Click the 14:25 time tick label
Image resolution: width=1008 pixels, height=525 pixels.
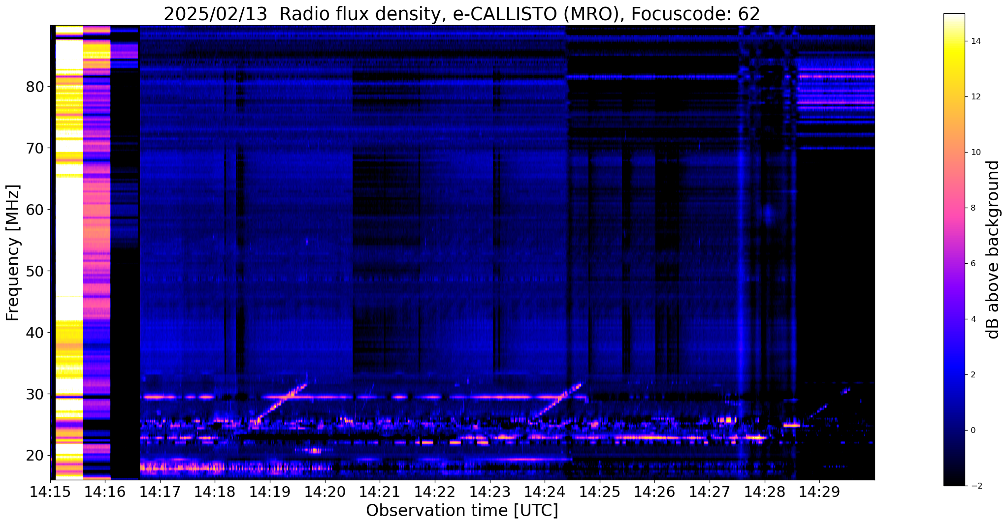click(599, 492)
